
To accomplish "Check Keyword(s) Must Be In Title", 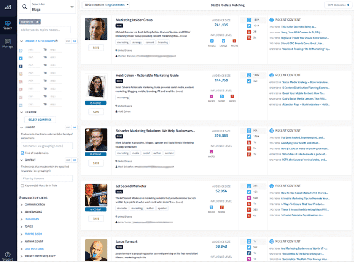I will [x=22, y=186].
